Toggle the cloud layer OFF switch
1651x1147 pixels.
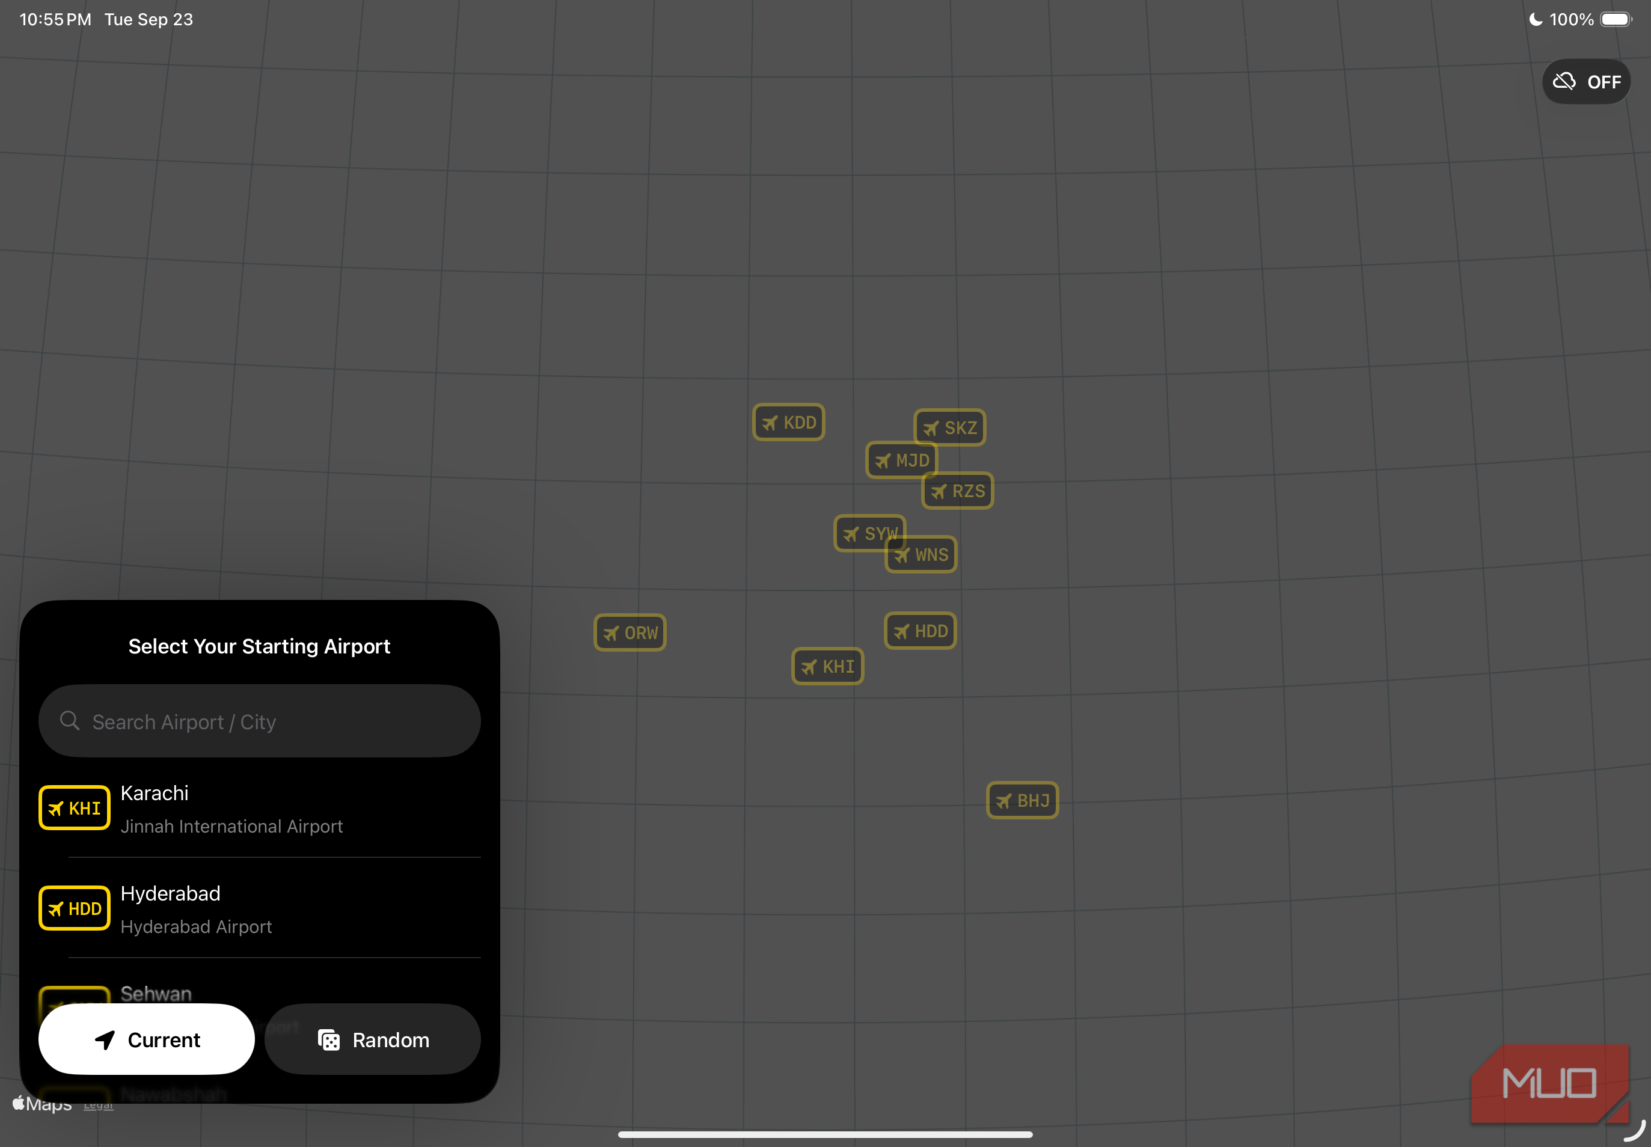tap(1586, 82)
